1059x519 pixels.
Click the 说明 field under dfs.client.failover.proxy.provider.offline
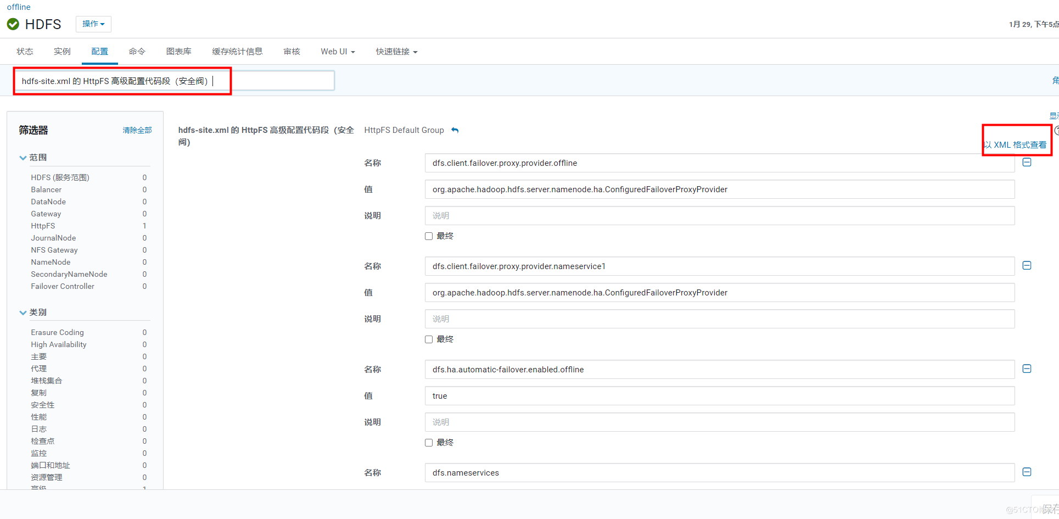pos(720,216)
